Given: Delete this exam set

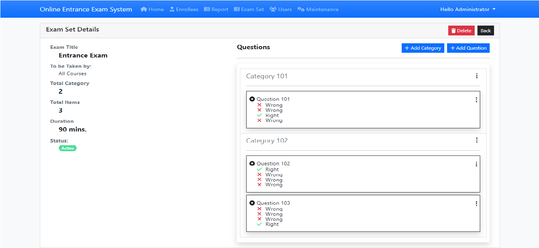Looking at the screenshot, I should click(x=461, y=31).
